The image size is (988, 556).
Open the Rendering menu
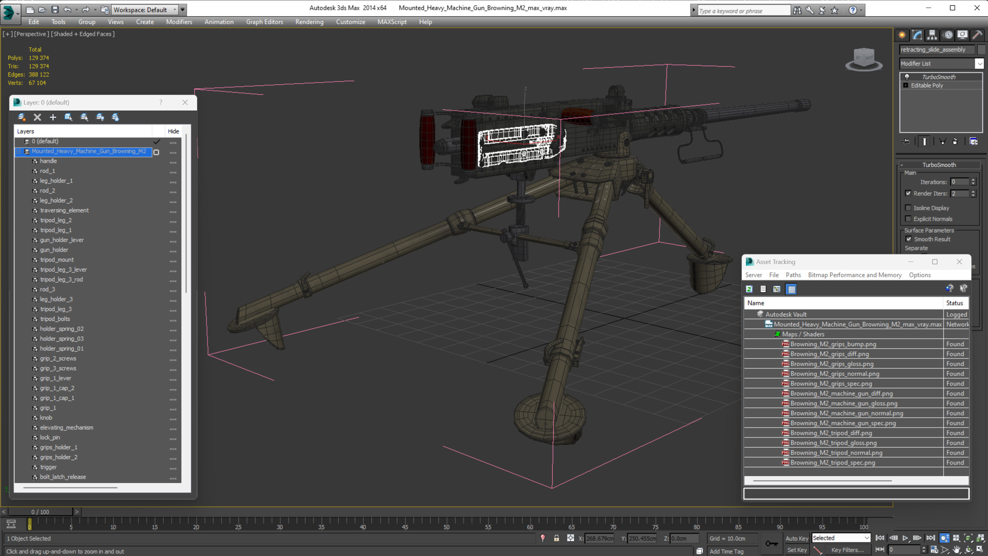tap(309, 22)
